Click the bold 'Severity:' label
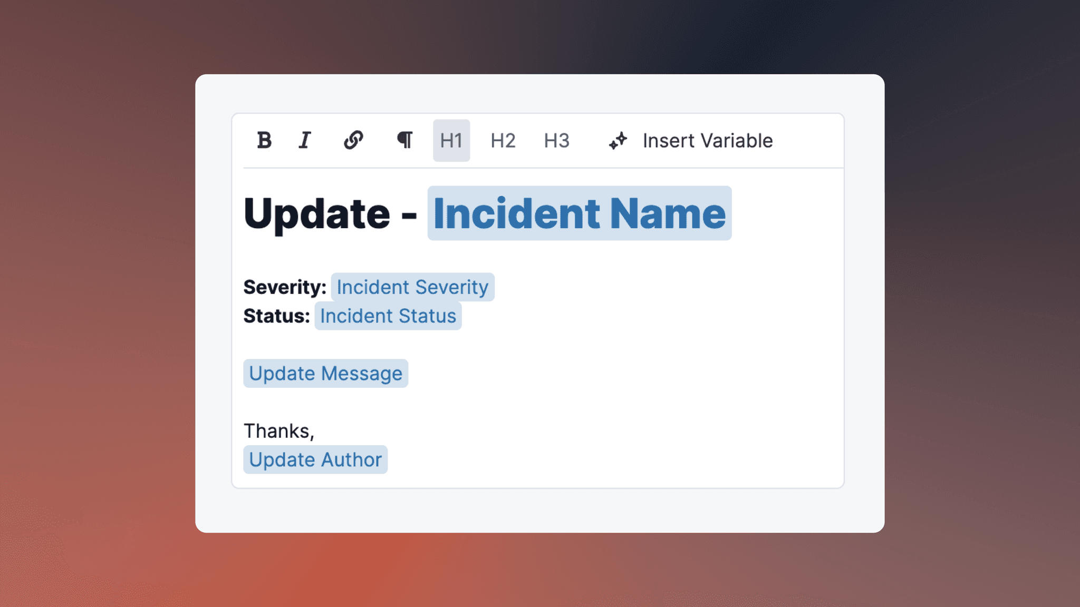The image size is (1080, 607). (285, 287)
